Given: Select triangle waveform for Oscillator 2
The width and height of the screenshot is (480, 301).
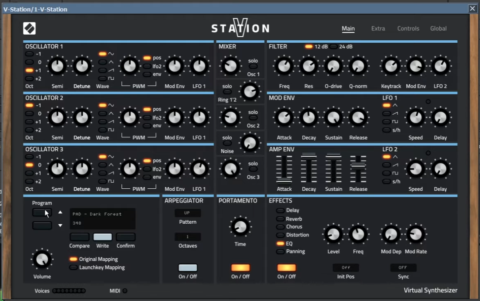Looking at the screenshot, I should [103, 113].
